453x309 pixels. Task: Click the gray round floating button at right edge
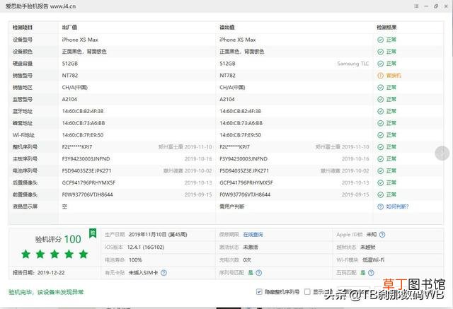click(x=442, y=153)
